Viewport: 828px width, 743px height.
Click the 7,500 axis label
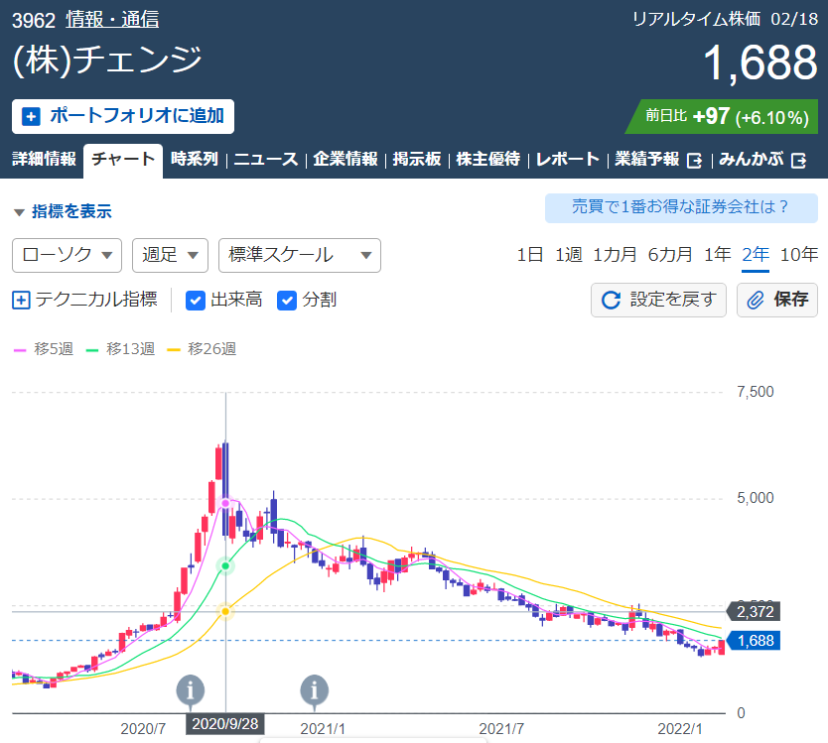(x=756, y=392)
